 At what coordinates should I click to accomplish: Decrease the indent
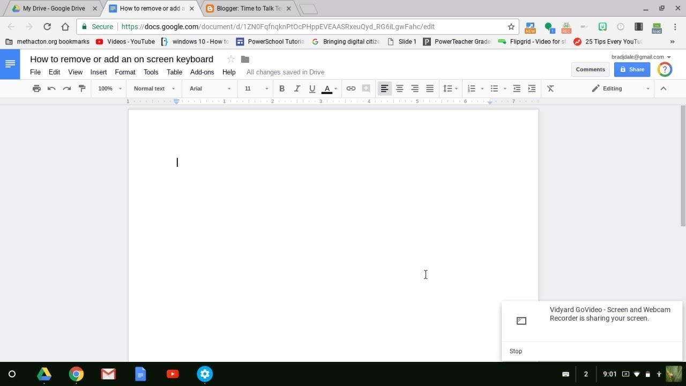pos(517,88)
